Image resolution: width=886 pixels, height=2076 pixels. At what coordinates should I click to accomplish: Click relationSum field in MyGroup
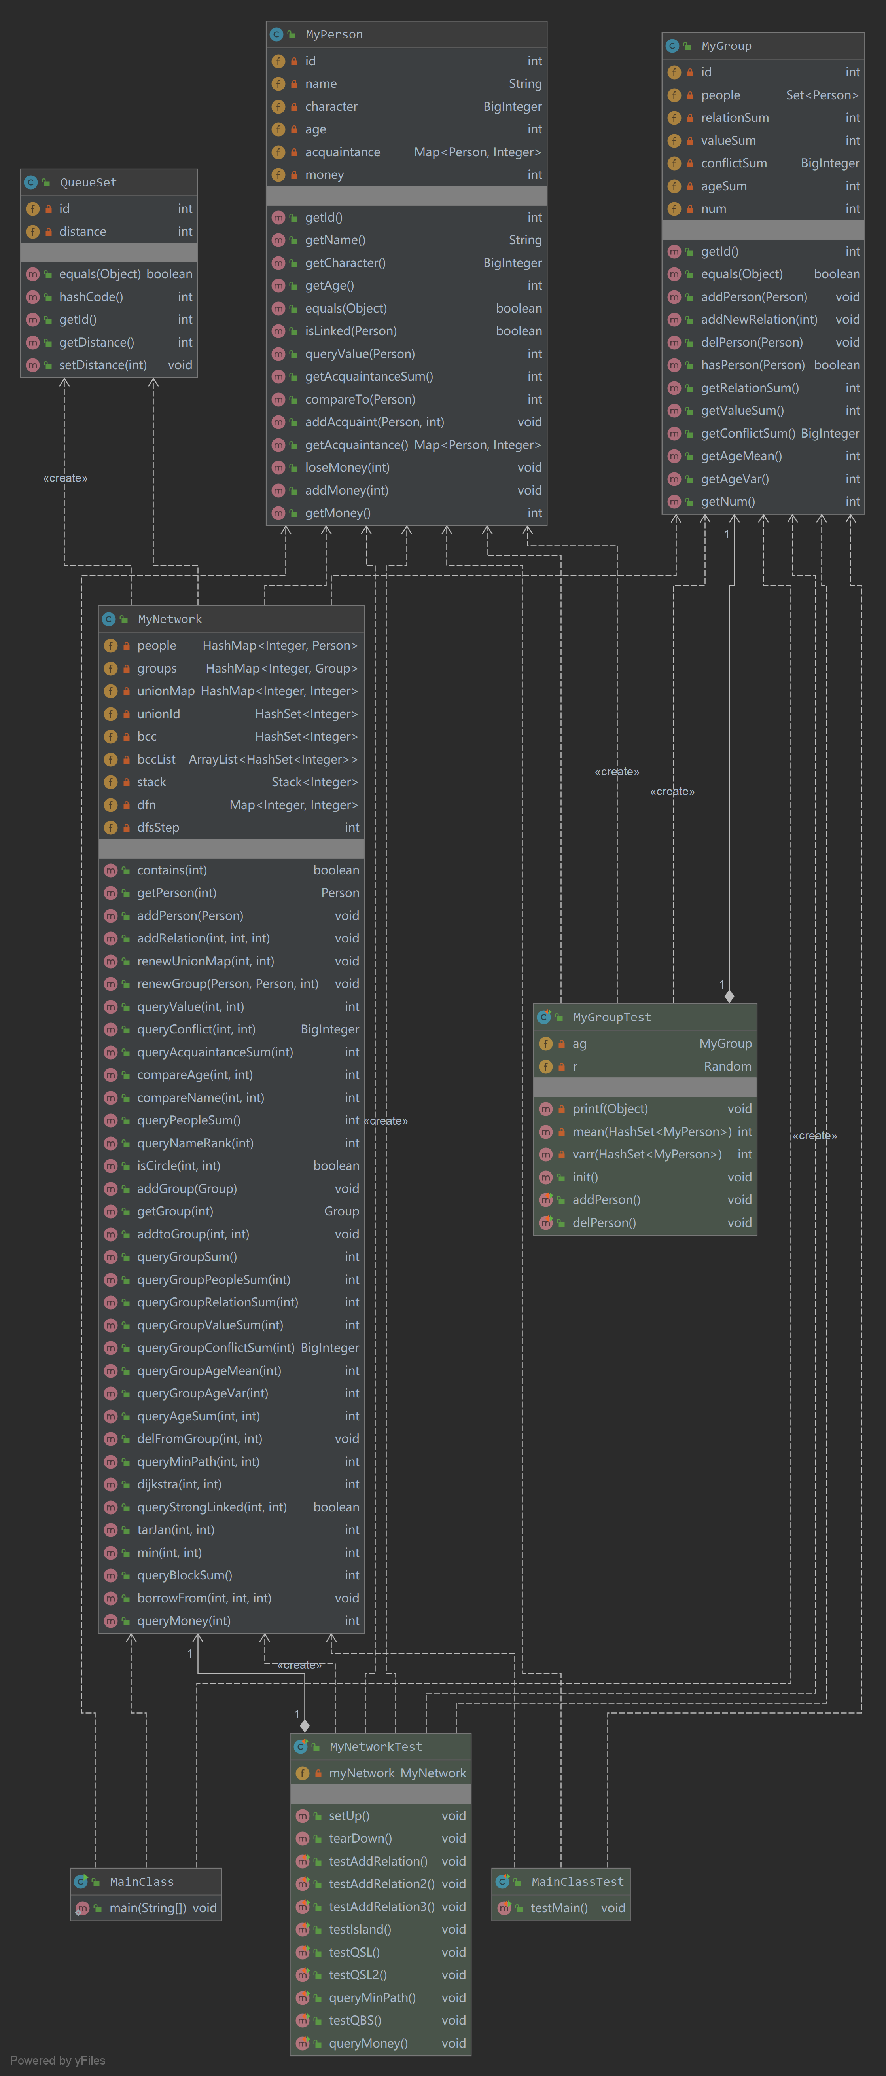763,118
